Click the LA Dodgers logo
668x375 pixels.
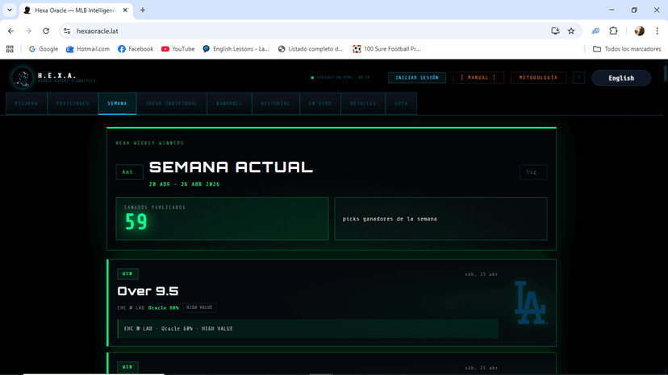click(x=530, y=303)
